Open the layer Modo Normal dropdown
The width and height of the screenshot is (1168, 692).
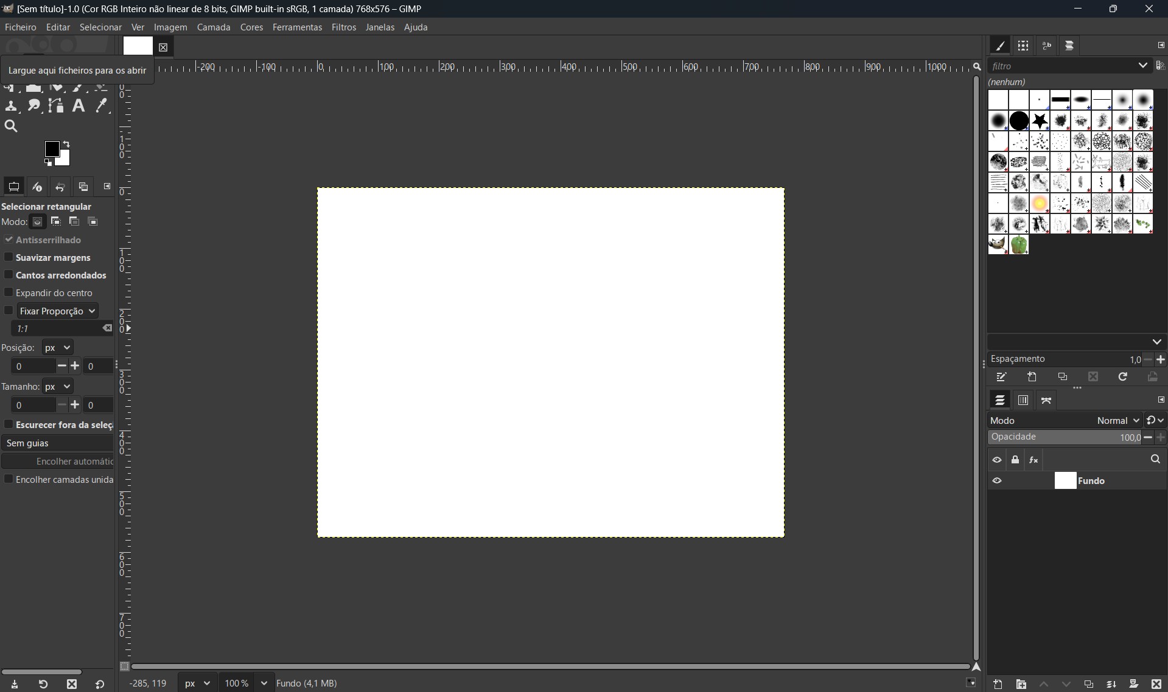[1117, 421]
